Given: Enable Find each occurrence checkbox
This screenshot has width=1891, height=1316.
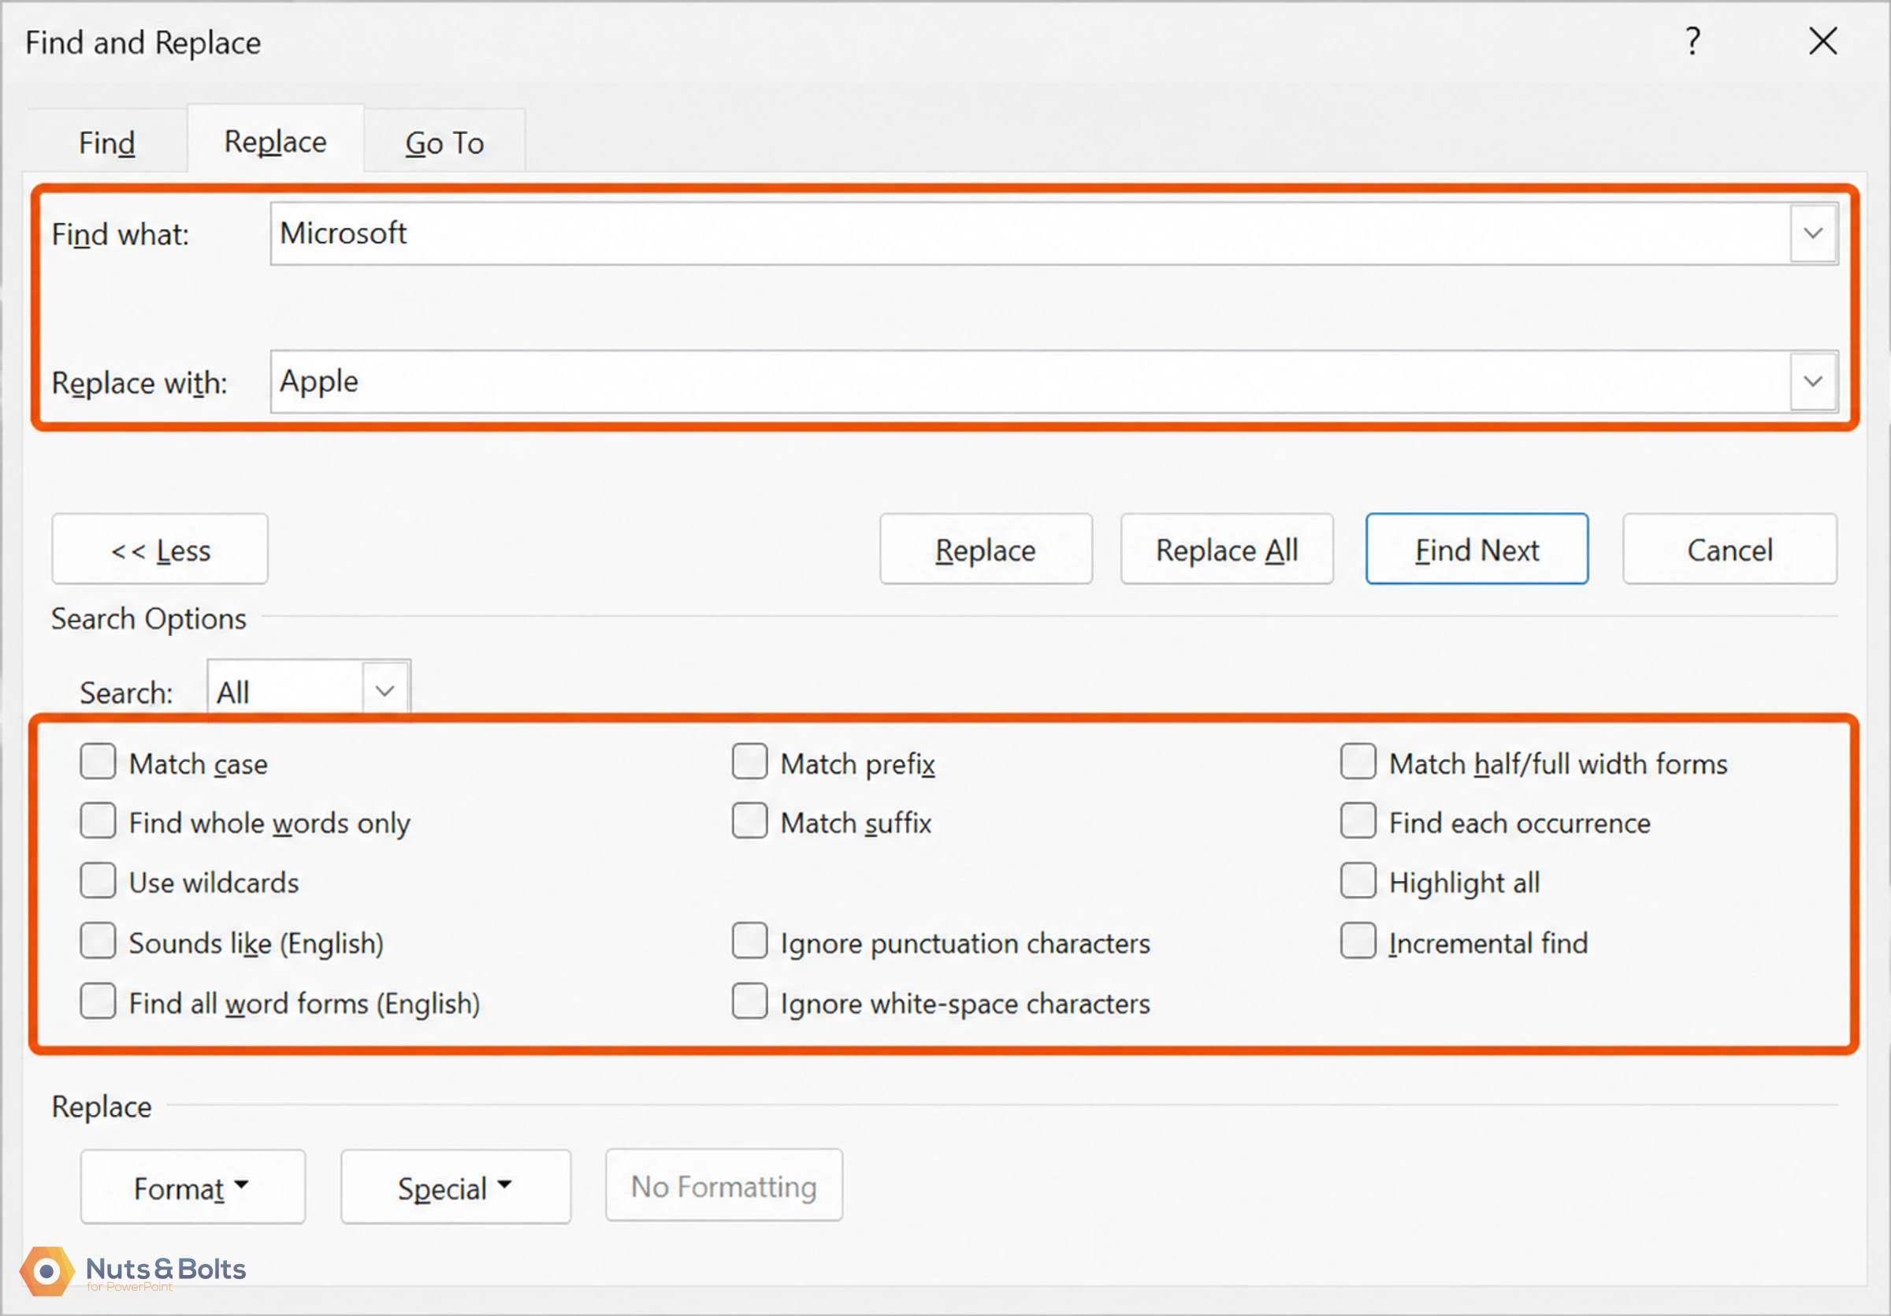Looking at the screenshot, I should [x=1358, y=821].
